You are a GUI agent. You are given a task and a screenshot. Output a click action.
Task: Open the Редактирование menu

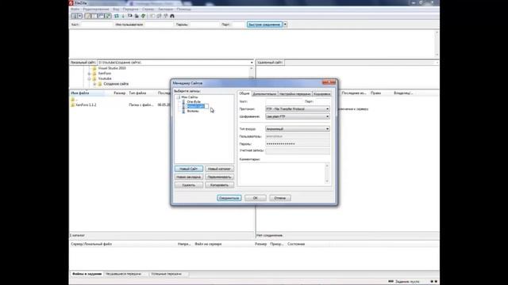pyautogui.click(x=96, y=9)
